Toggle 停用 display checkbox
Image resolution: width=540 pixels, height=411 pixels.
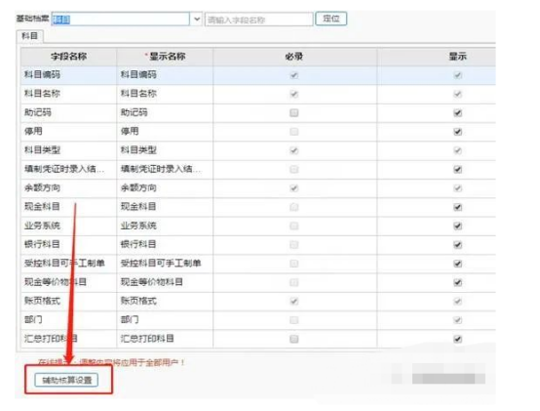[x=458, y=132]
